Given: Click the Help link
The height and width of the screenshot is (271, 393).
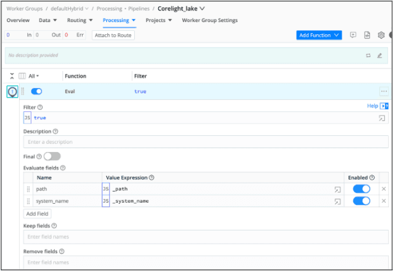Looking at the screenshot, I should point(372,106).
